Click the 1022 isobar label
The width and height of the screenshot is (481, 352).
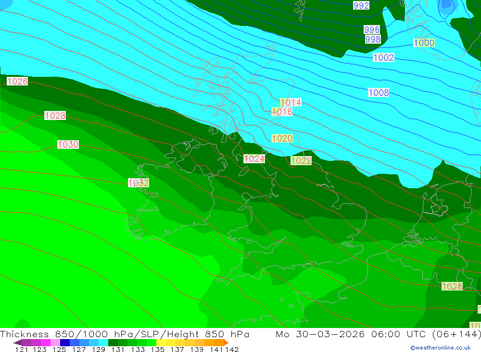[301, 160]
